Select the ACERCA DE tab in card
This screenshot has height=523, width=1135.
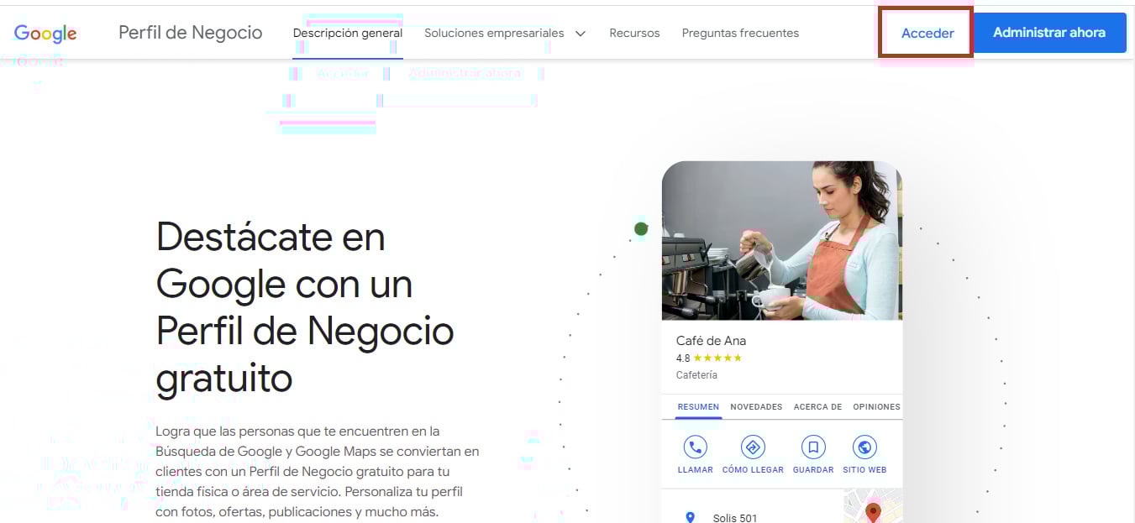click(817, 407)
